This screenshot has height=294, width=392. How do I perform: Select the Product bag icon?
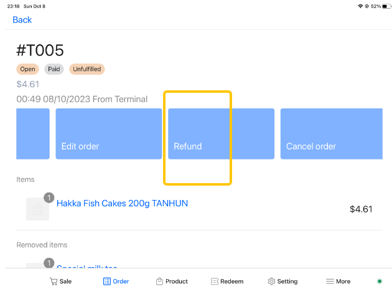(x=159, y=282)
